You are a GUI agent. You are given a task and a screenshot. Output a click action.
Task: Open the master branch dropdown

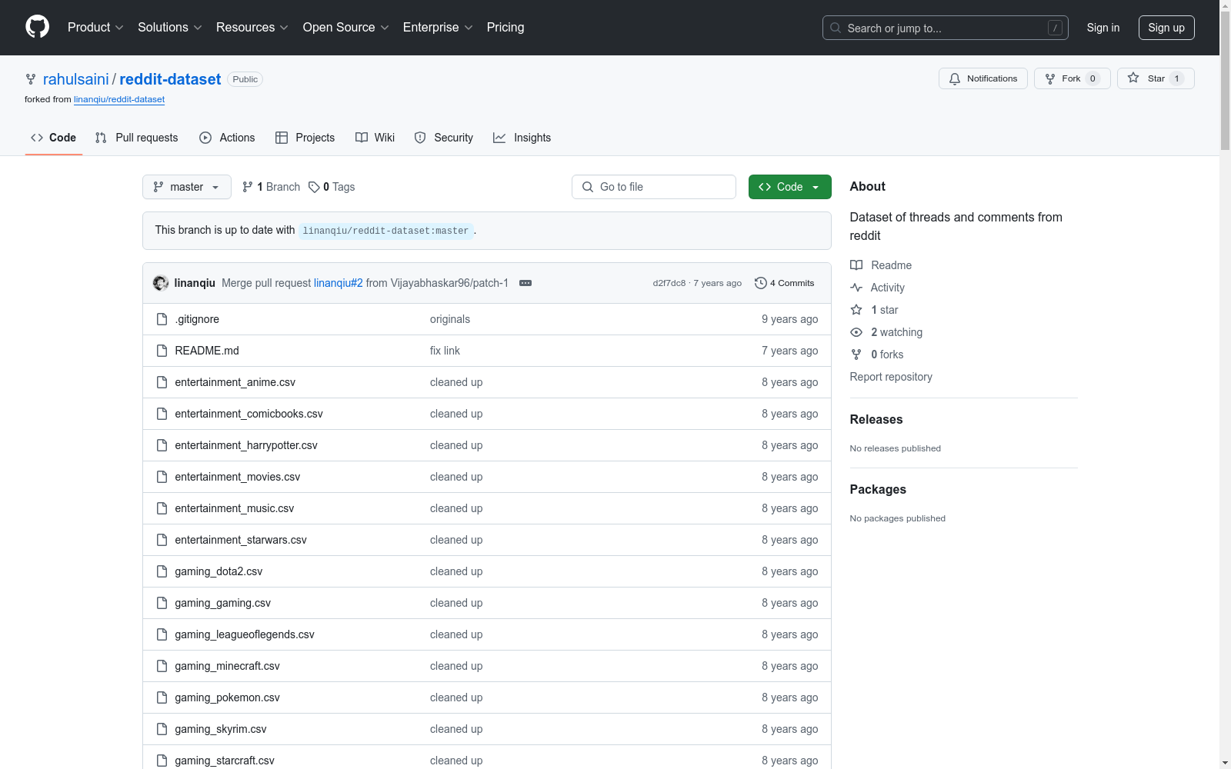pos(186,187)
